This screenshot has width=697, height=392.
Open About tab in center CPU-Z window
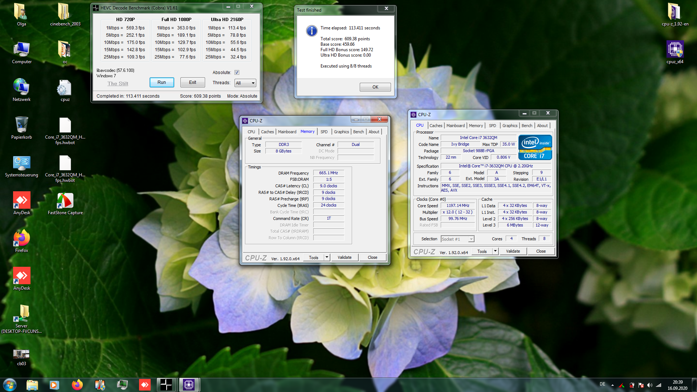click(x=374, y=132)
